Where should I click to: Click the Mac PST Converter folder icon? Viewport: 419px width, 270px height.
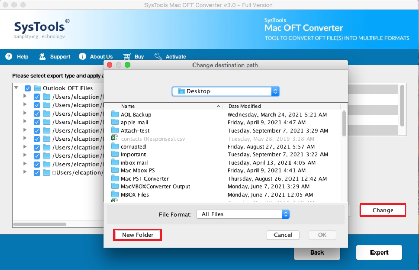pyautogui.click(x=115, y=178)
